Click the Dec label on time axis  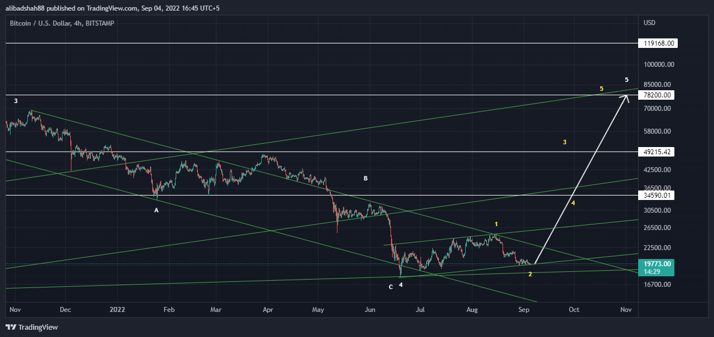(65, 309)
